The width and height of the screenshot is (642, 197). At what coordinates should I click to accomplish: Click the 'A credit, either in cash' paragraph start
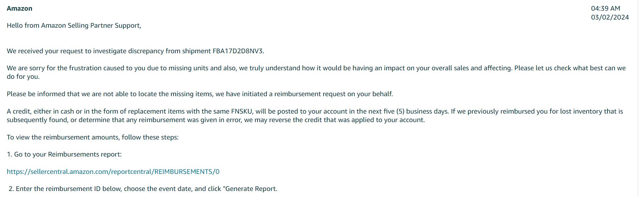pyautogui.click(x=41, y=111)
